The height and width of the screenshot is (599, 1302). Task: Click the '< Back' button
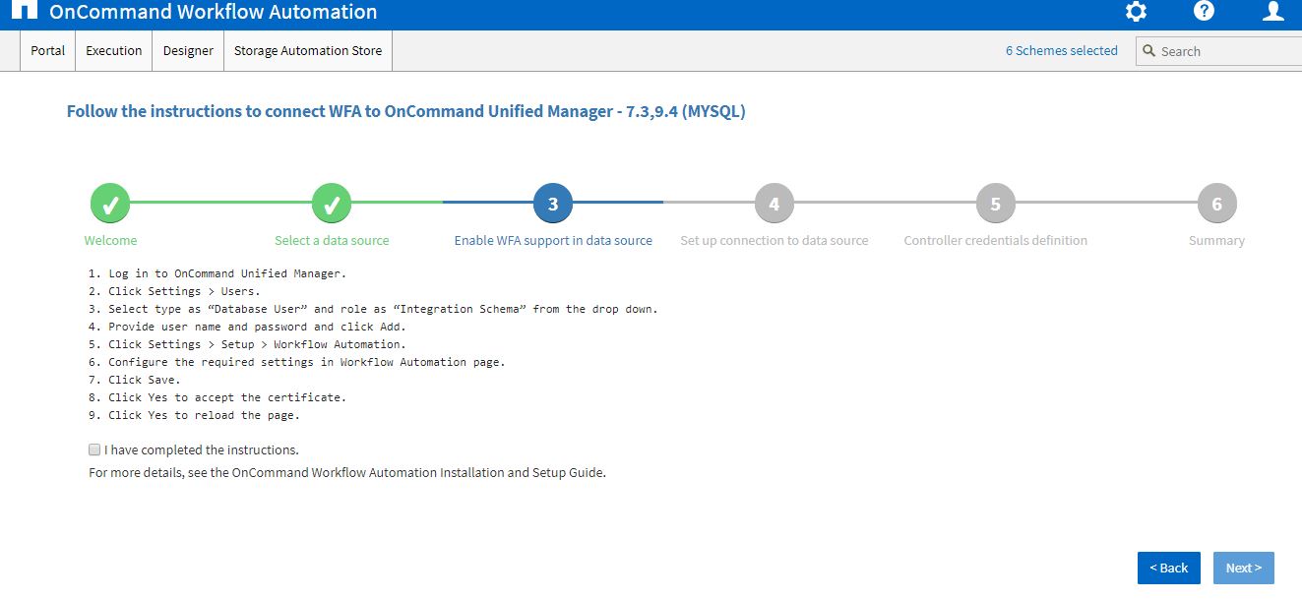1168,568
